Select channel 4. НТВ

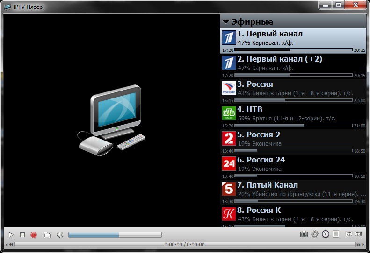[x=293, y=117]
